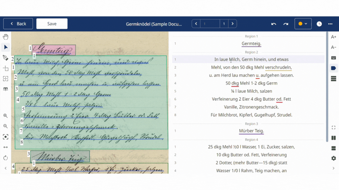
Task: Open the document status dropdown
Action: pos(306,24)
